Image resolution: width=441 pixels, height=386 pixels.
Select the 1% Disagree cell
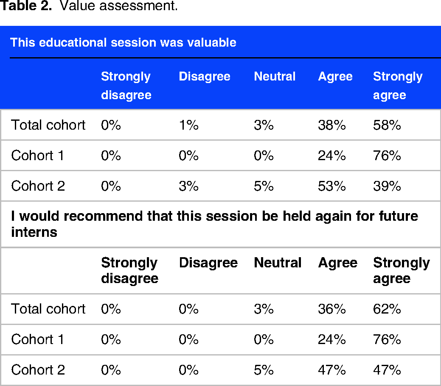(189, 125)
